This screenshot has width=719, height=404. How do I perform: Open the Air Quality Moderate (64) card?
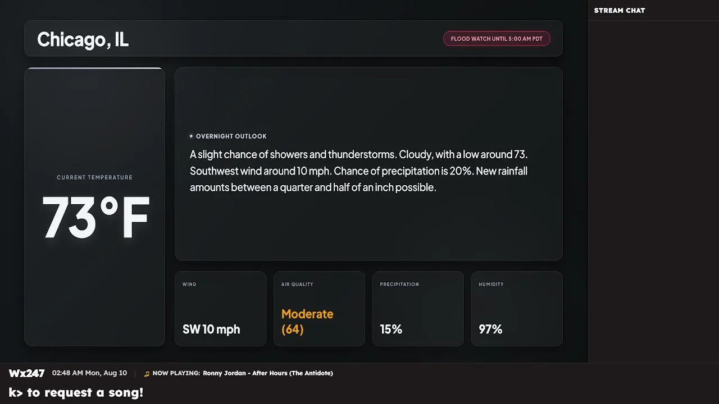[319, 309]
